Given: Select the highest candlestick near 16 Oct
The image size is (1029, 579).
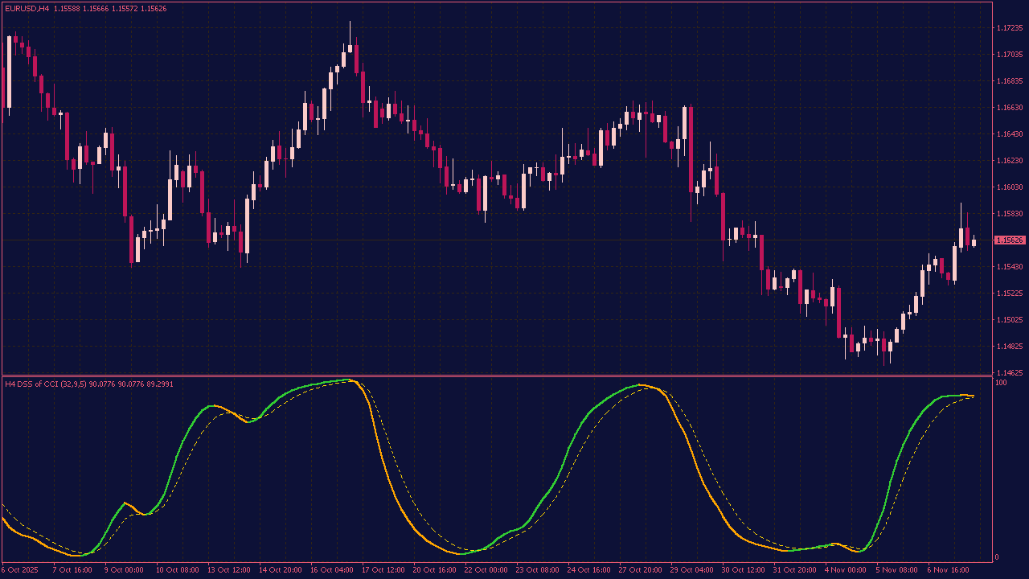Looking at the screenshot, I should [x=350, y=48].
